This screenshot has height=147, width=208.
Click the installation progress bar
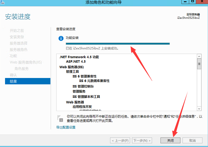(x=118, y=44)
